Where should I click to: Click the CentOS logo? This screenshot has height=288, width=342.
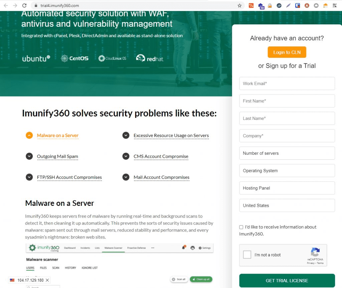(x=74, y=58)
